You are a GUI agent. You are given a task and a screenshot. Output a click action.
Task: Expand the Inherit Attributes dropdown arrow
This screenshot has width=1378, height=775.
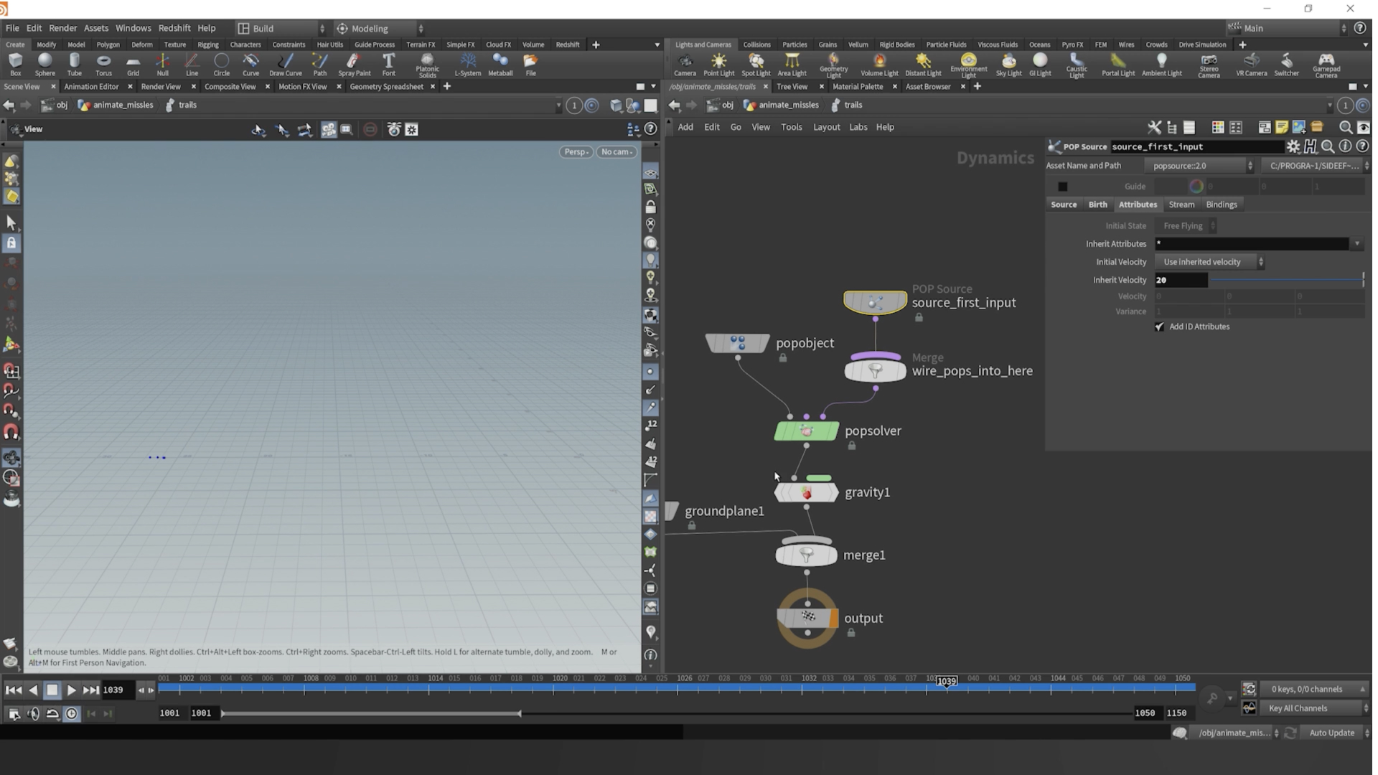(1356, 244)
